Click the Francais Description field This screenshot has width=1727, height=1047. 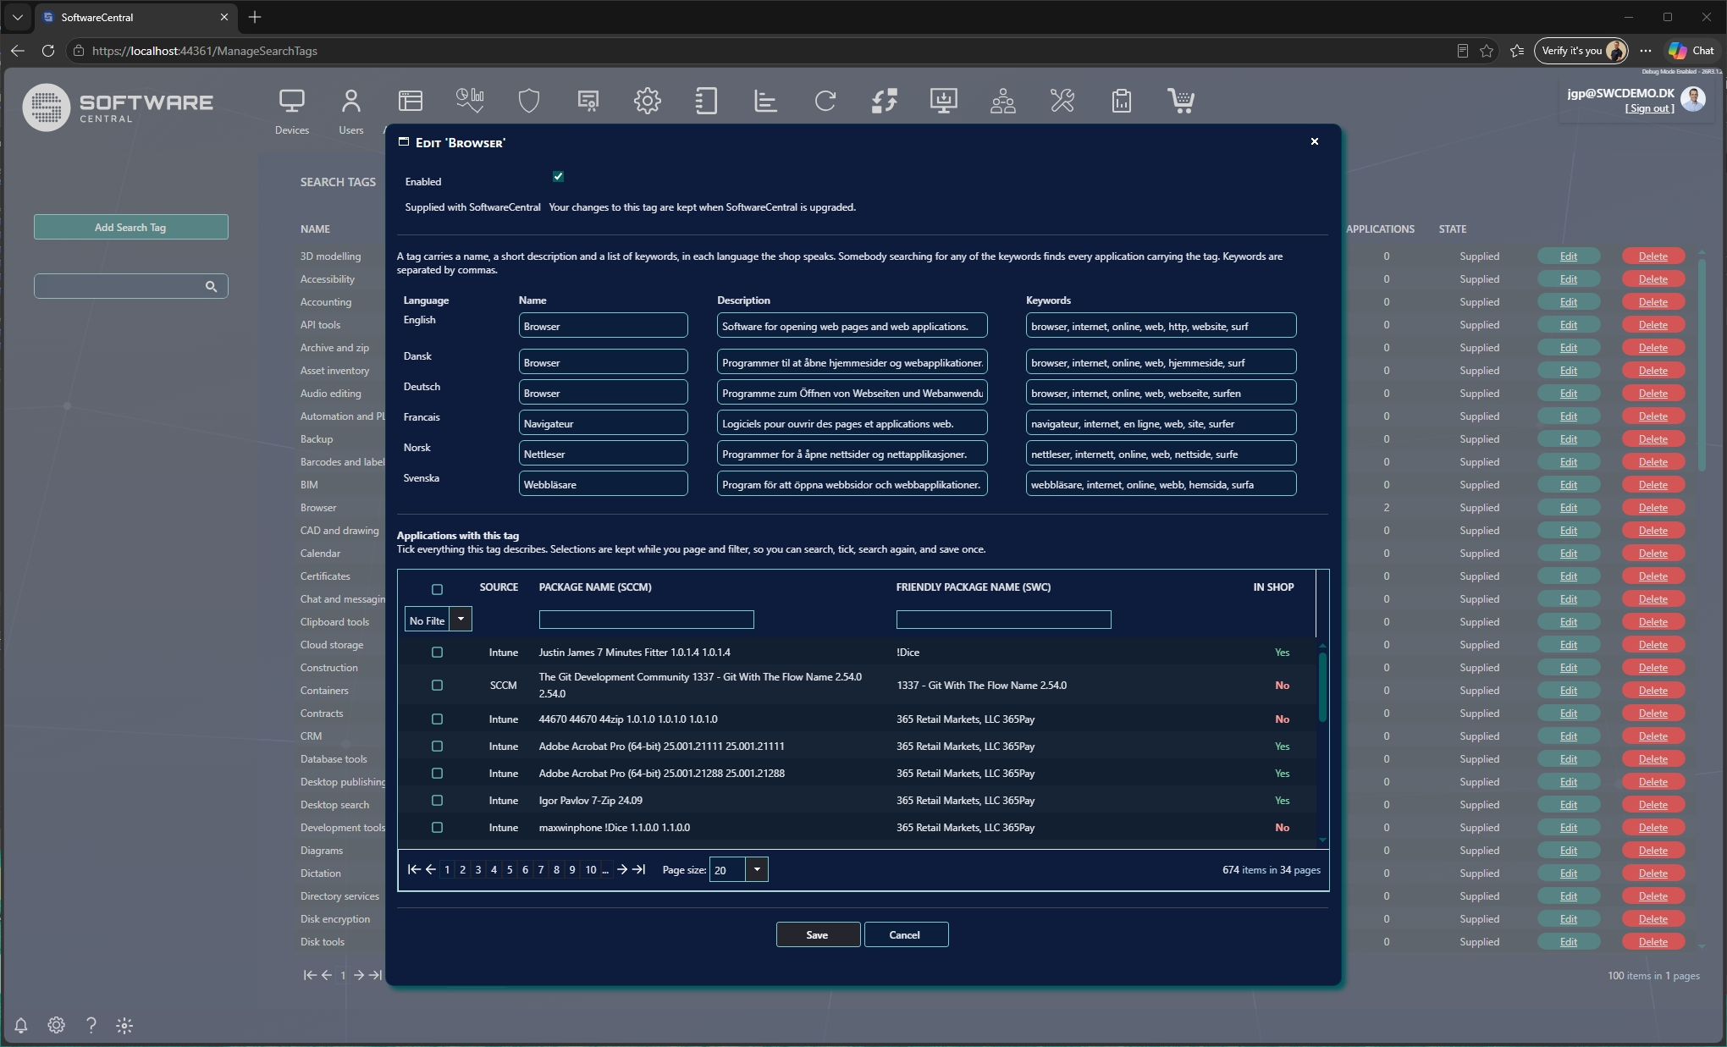pyautogui.click(x=852, y=423)
